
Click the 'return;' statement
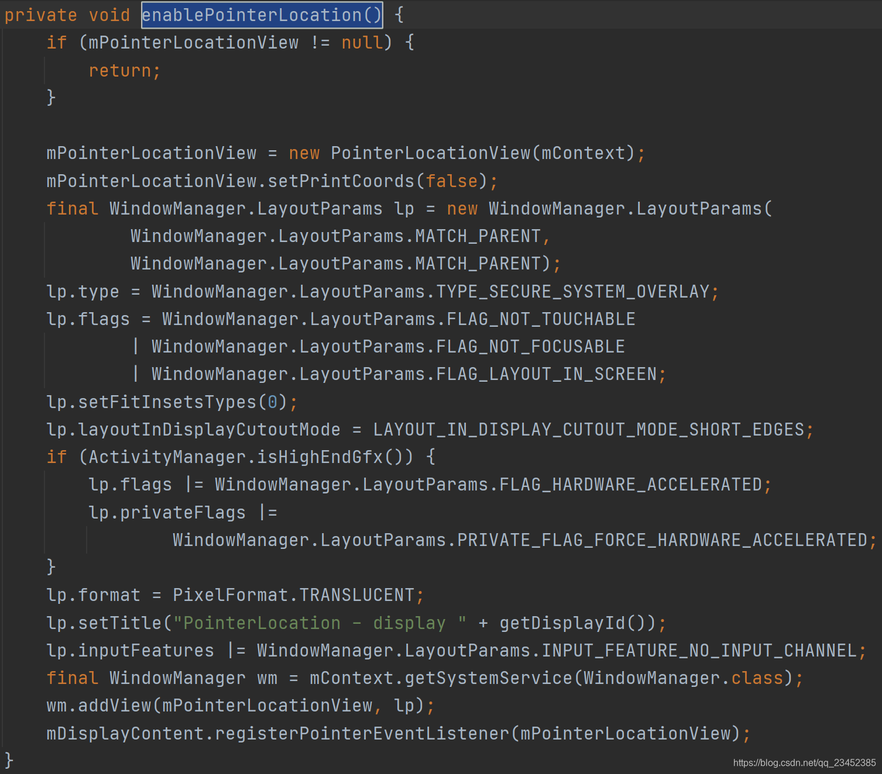(124, 70)
